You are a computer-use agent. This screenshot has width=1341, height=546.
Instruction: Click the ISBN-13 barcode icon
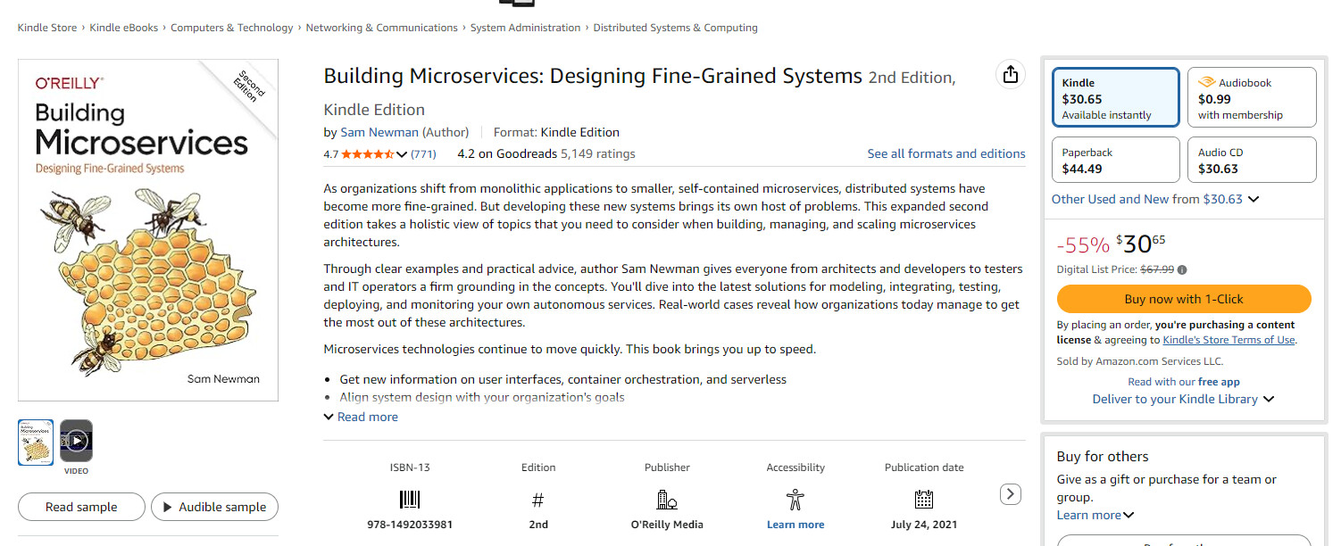[x=410, y=499]
